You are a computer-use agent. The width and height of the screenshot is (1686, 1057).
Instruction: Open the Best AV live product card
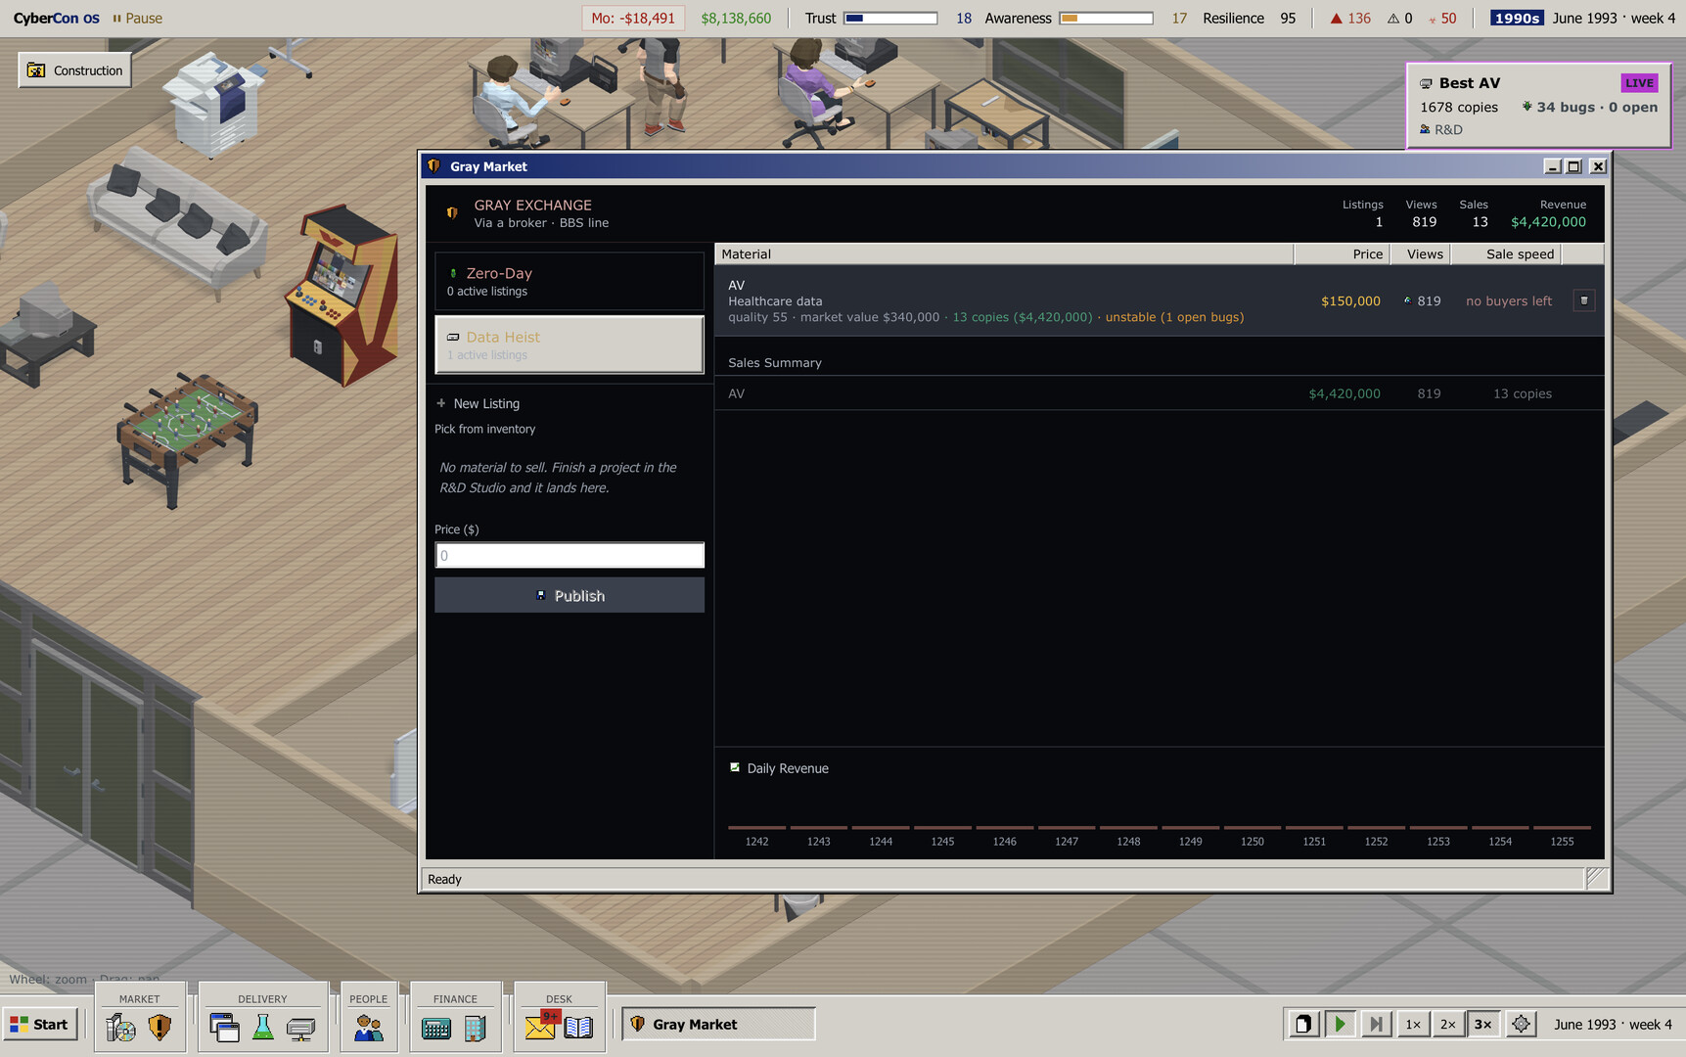pos(1538,106)
